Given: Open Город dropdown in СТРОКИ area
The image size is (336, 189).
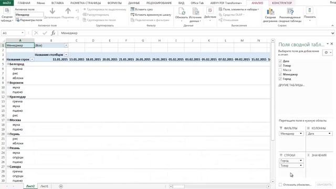Looking at the screenshot, I should (301, 161).
